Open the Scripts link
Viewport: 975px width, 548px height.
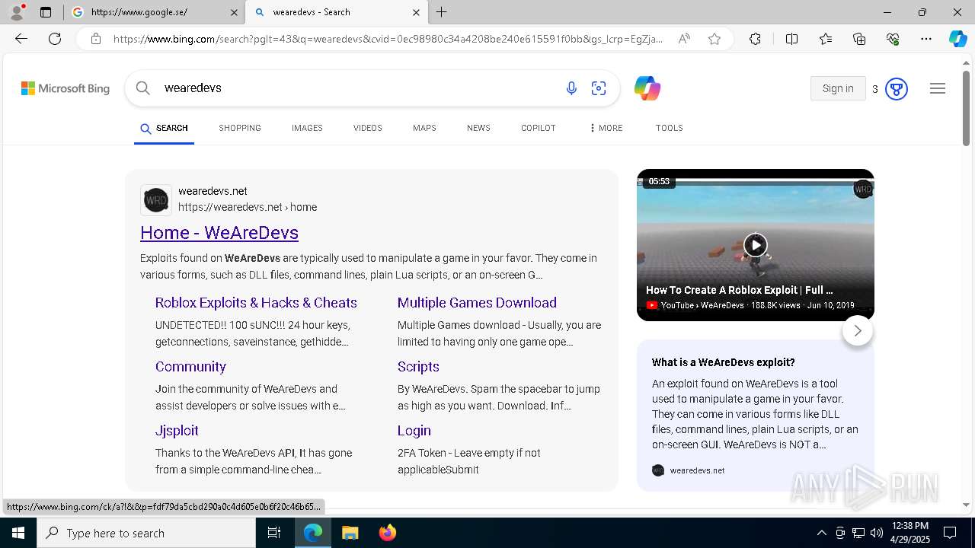click(418, 366)
